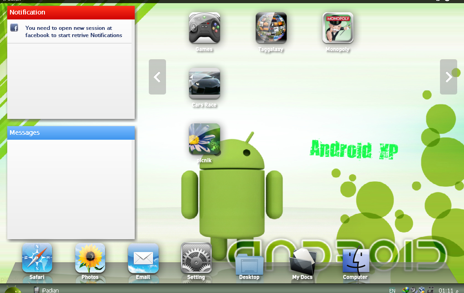Click the 'Taggalaxy' label text
Screen dimensions: 464x293
click(x=271, y=49)
